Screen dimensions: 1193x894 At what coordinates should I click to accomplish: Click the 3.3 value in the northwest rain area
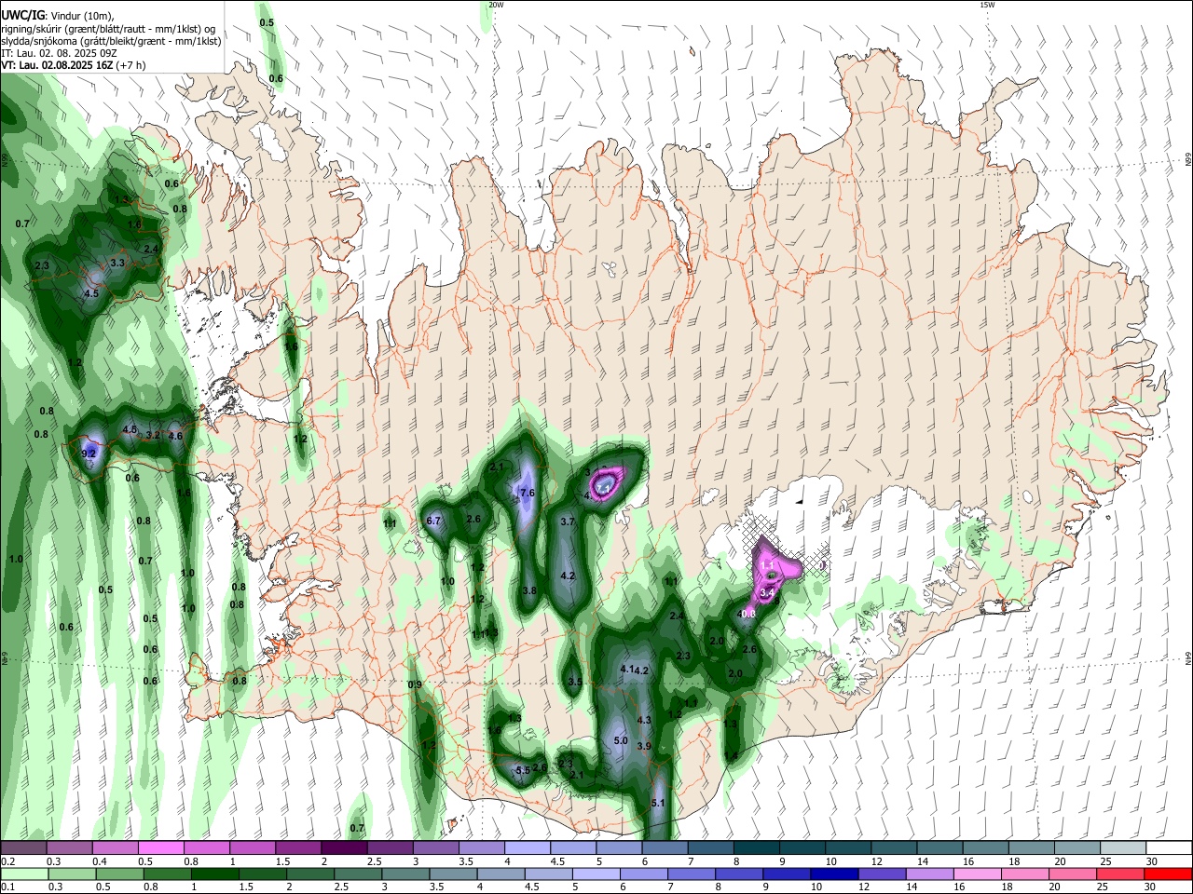coord(117,264)
